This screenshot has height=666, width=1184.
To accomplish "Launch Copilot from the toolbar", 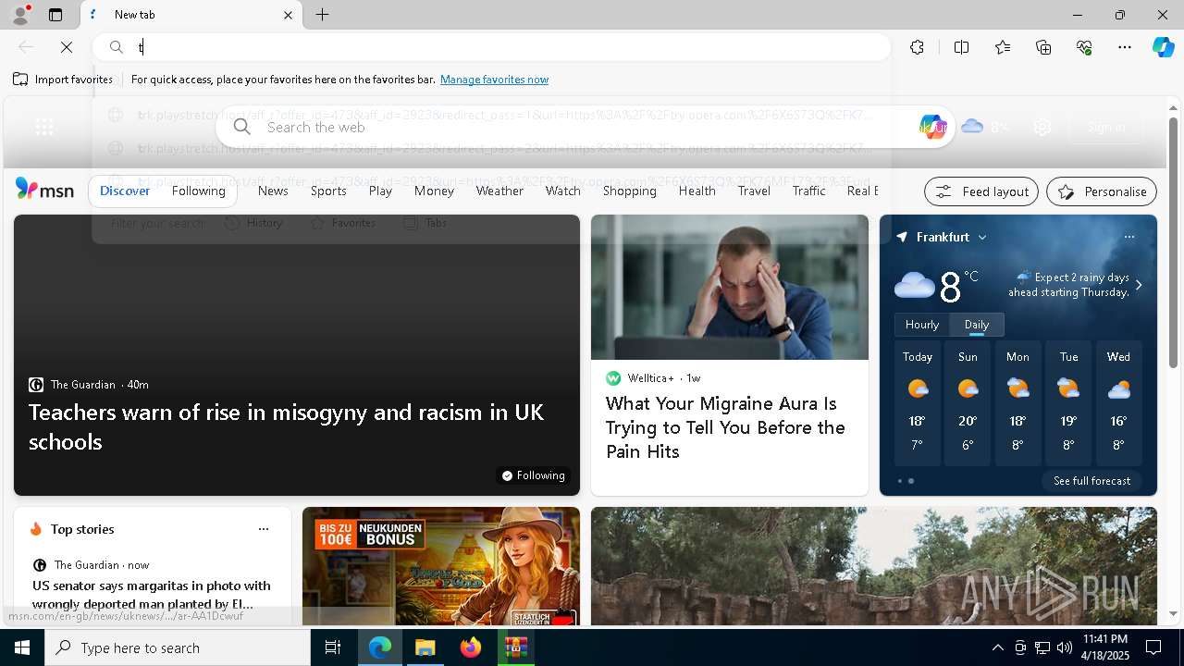I will click(x=1163, y=47).
